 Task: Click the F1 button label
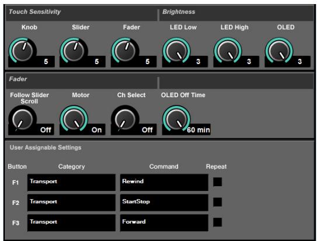point(16,183)
